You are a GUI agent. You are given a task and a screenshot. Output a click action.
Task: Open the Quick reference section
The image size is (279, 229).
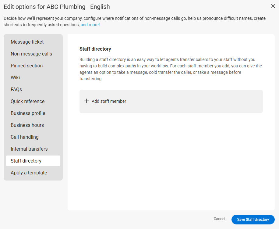click(27, 102)
